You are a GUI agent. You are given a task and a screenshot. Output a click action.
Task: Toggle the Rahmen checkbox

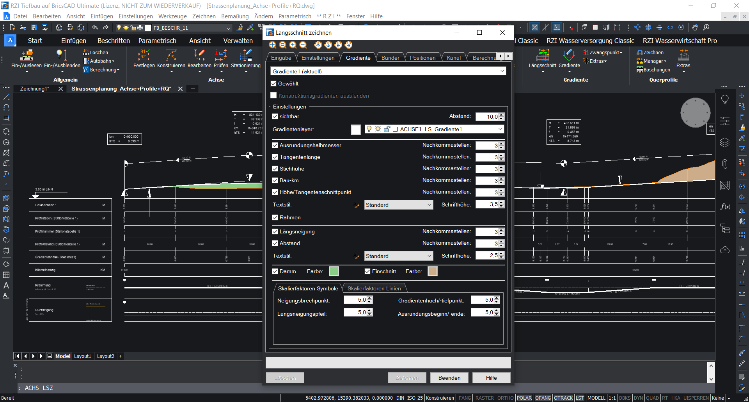tap(275, 217)
